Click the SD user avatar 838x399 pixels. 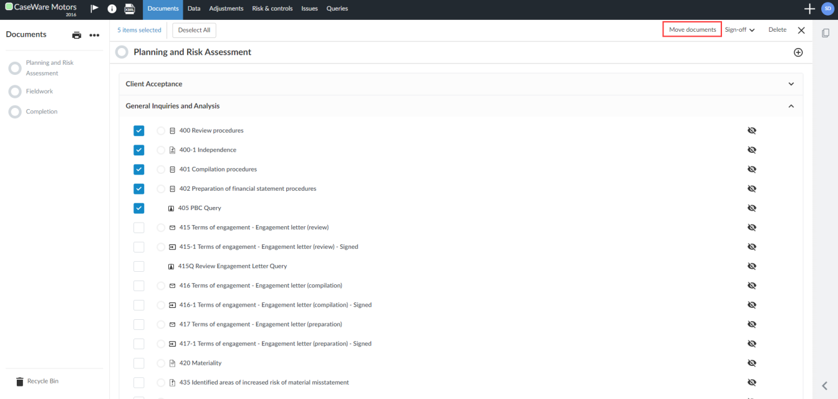pyautogui.click(x=827, y=8)
